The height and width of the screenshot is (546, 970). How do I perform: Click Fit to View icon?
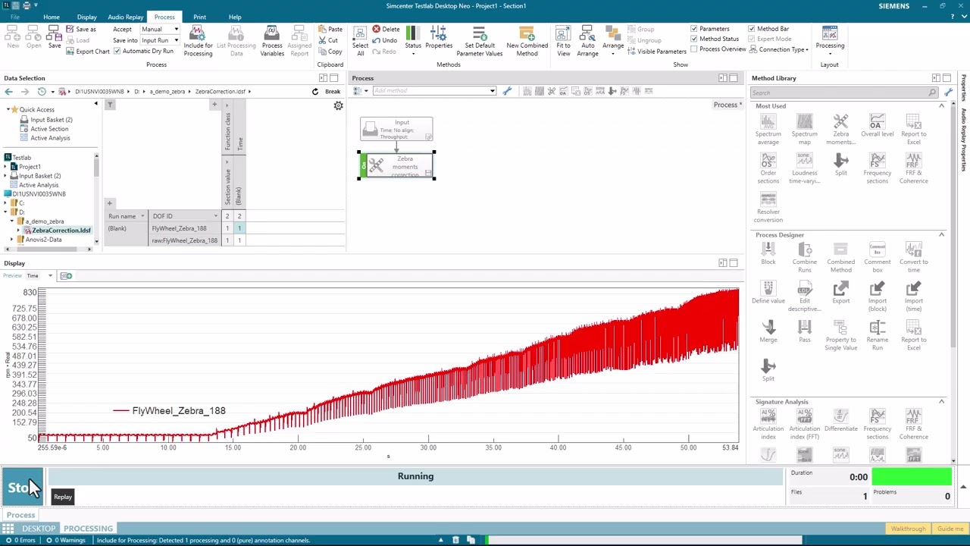click(x=563, y=41)
